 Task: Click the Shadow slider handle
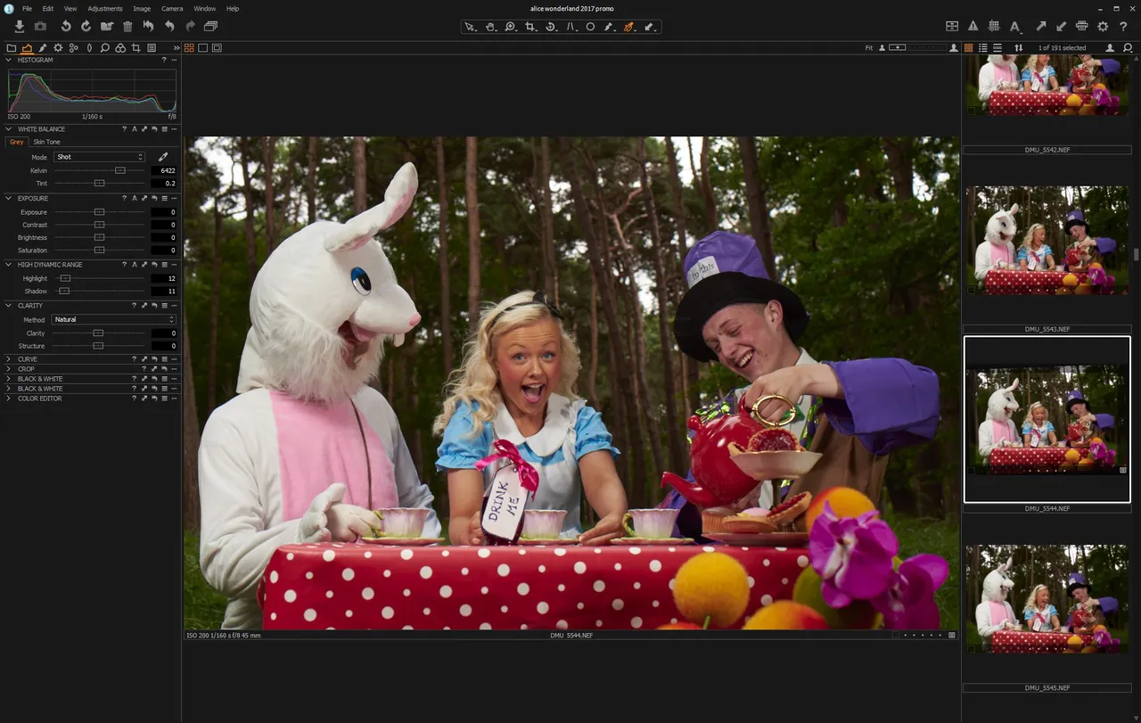coord(64,292)
